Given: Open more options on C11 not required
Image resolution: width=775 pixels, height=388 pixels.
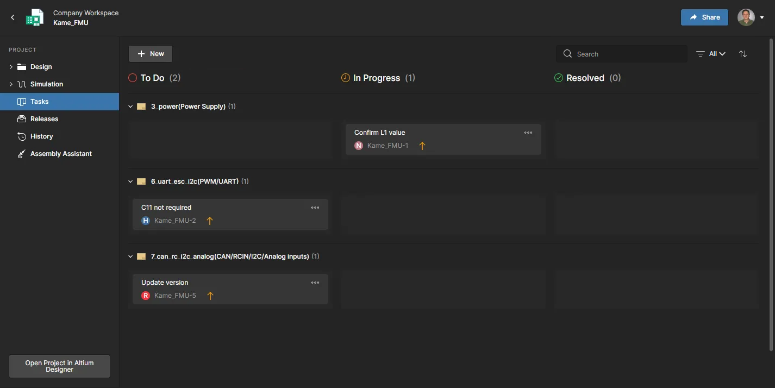Looking at the screenshot, I should click(315, 208).
